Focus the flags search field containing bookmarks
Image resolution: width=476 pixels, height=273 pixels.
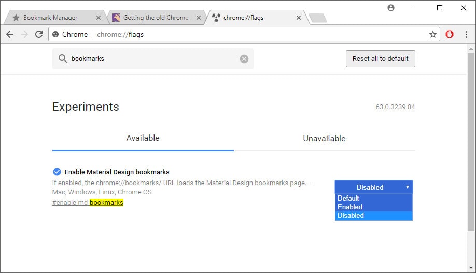click(153, 59)
